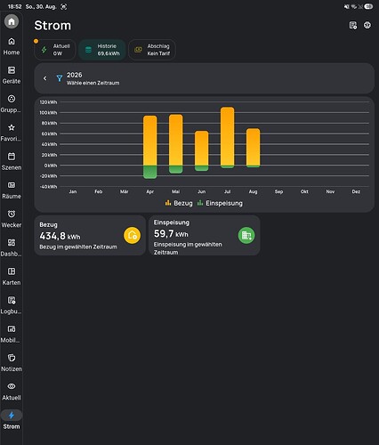Toggle the Bezug legend entry
Screen dimensions: 379x445
click(x=179, y=203)
